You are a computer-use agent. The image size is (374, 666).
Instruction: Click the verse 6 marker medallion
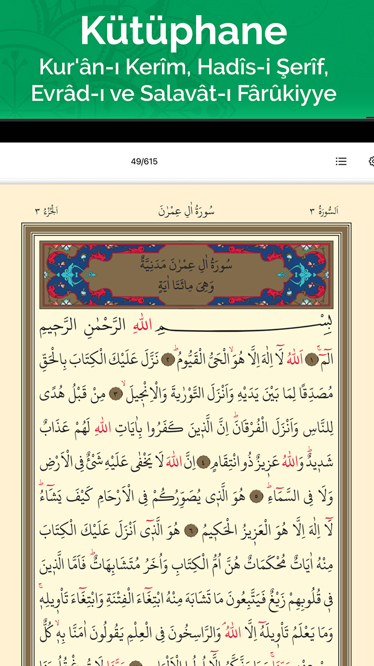(x=191, y=531)
